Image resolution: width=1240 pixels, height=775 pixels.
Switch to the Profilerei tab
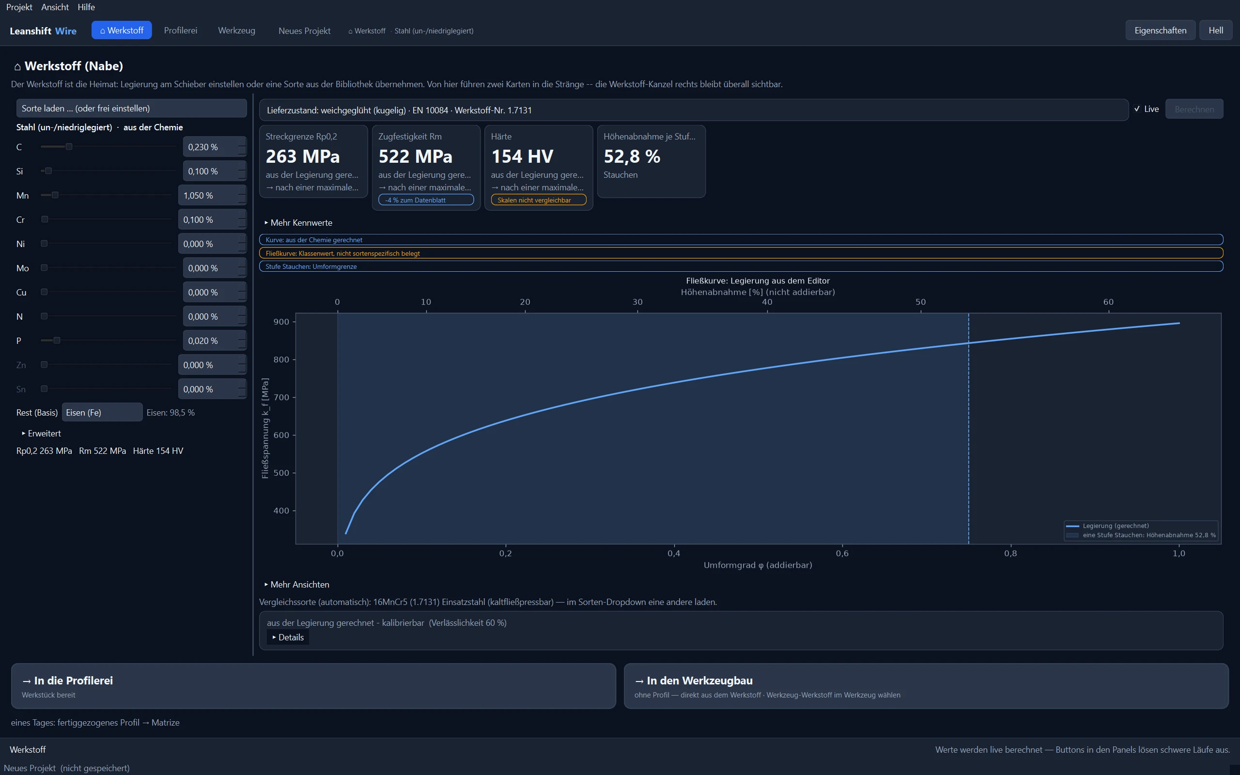click(180, 30)
